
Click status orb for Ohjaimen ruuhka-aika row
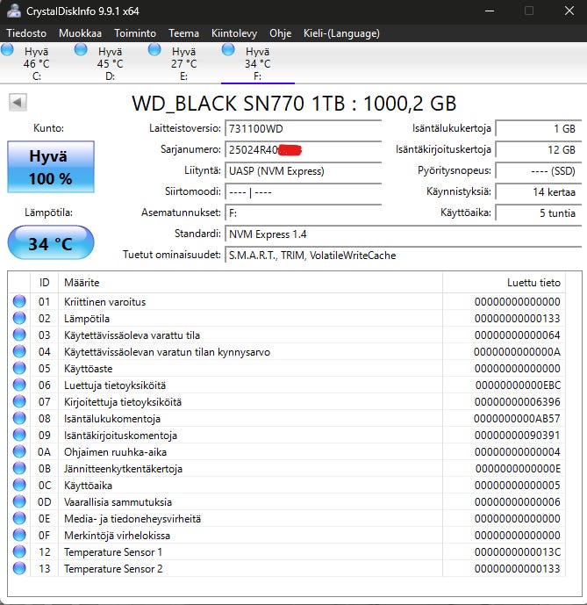pos(19,451)
